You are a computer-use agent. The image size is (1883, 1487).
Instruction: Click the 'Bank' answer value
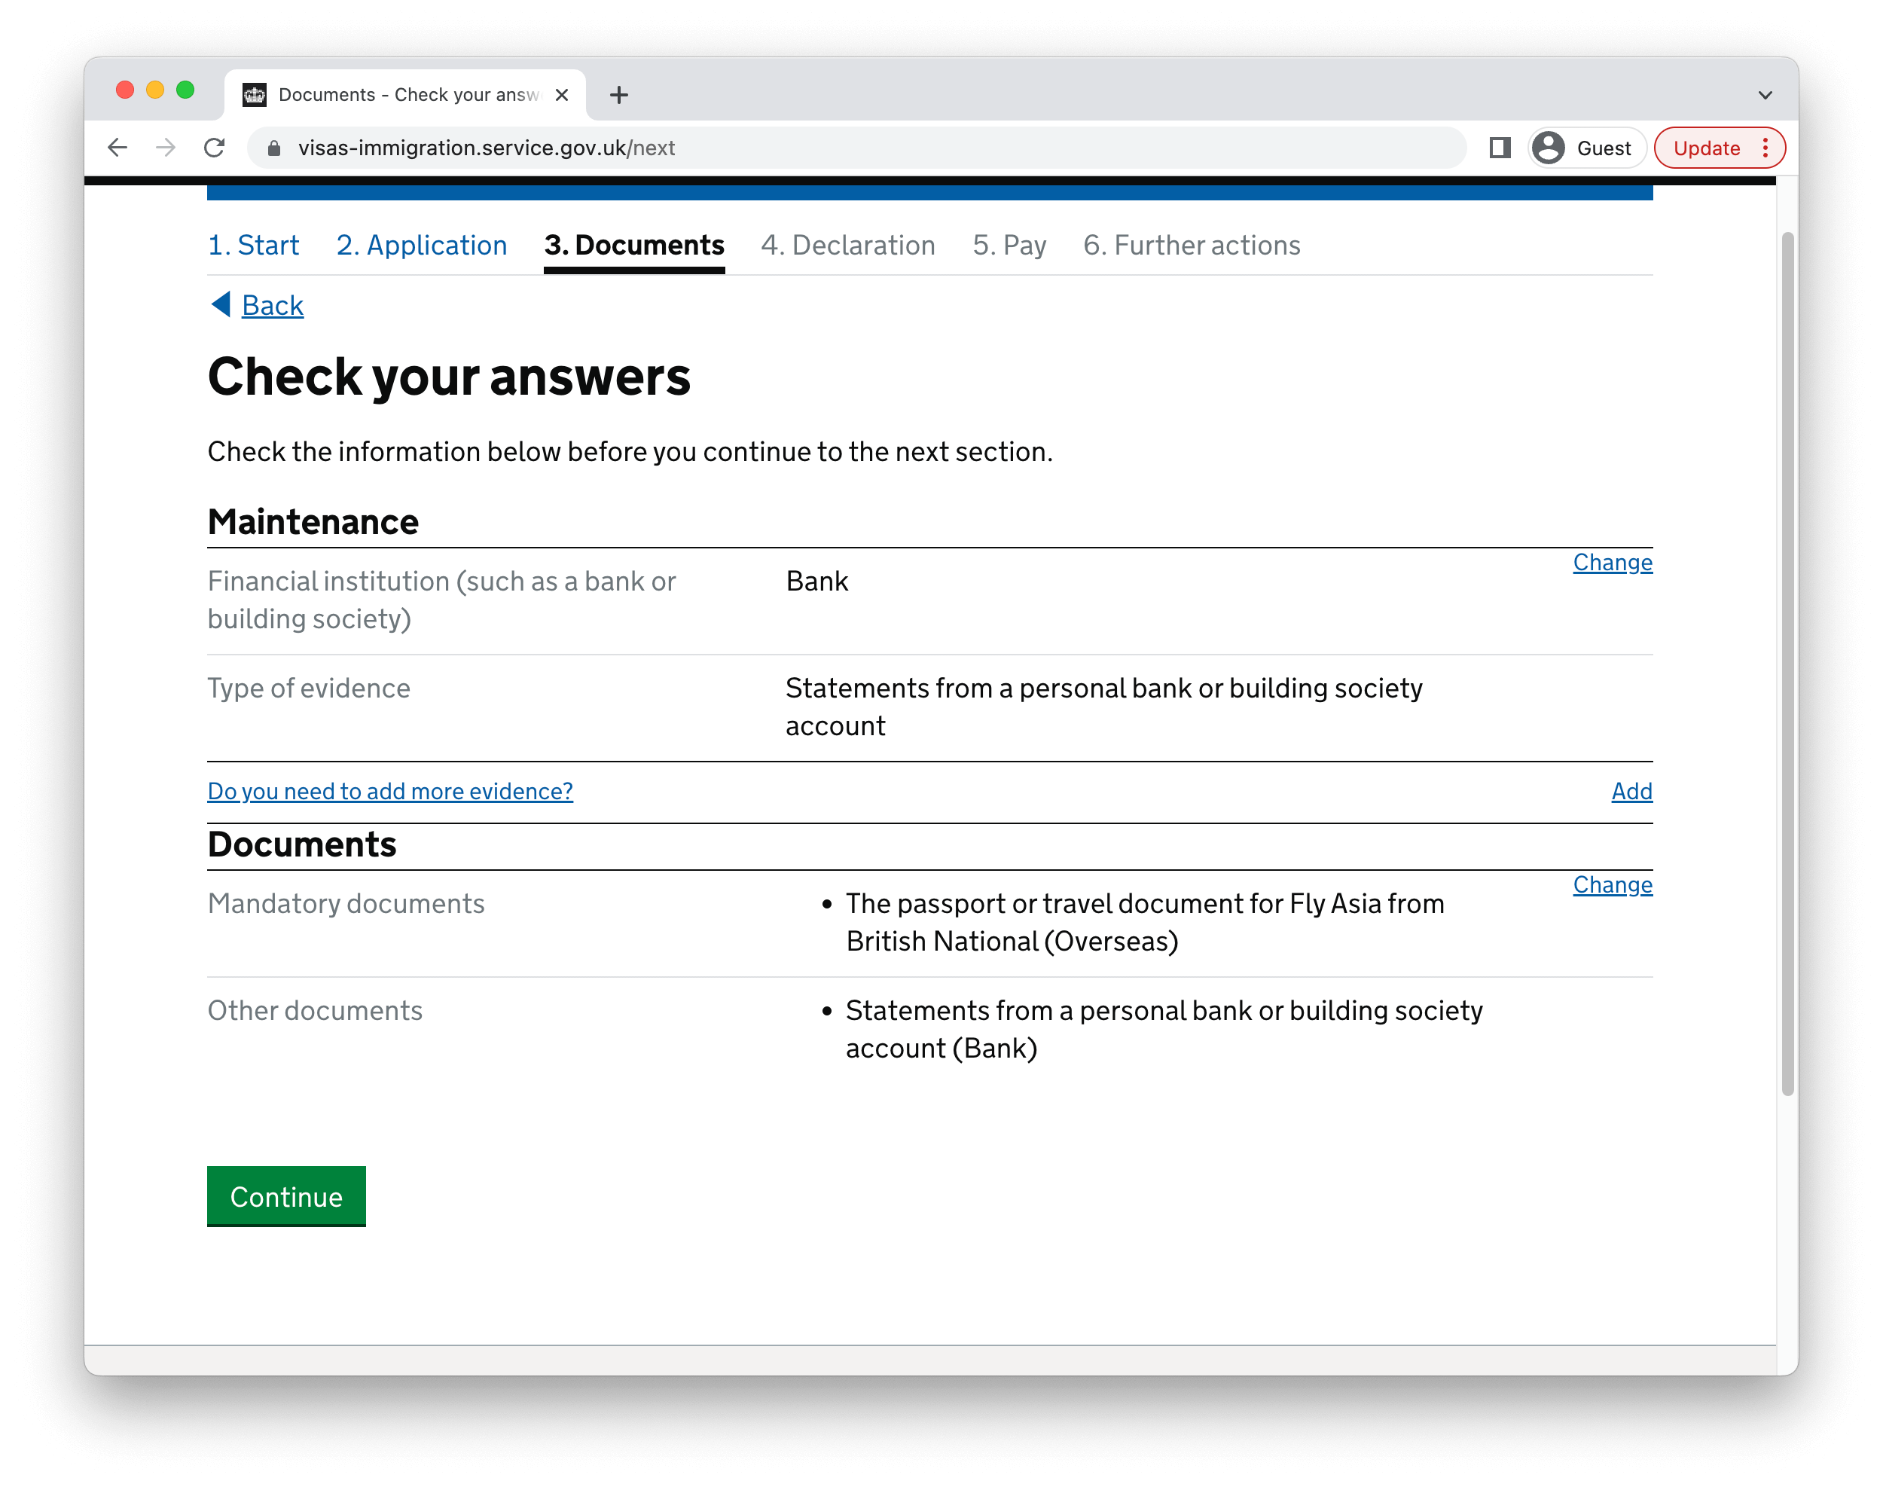point(816,582)
